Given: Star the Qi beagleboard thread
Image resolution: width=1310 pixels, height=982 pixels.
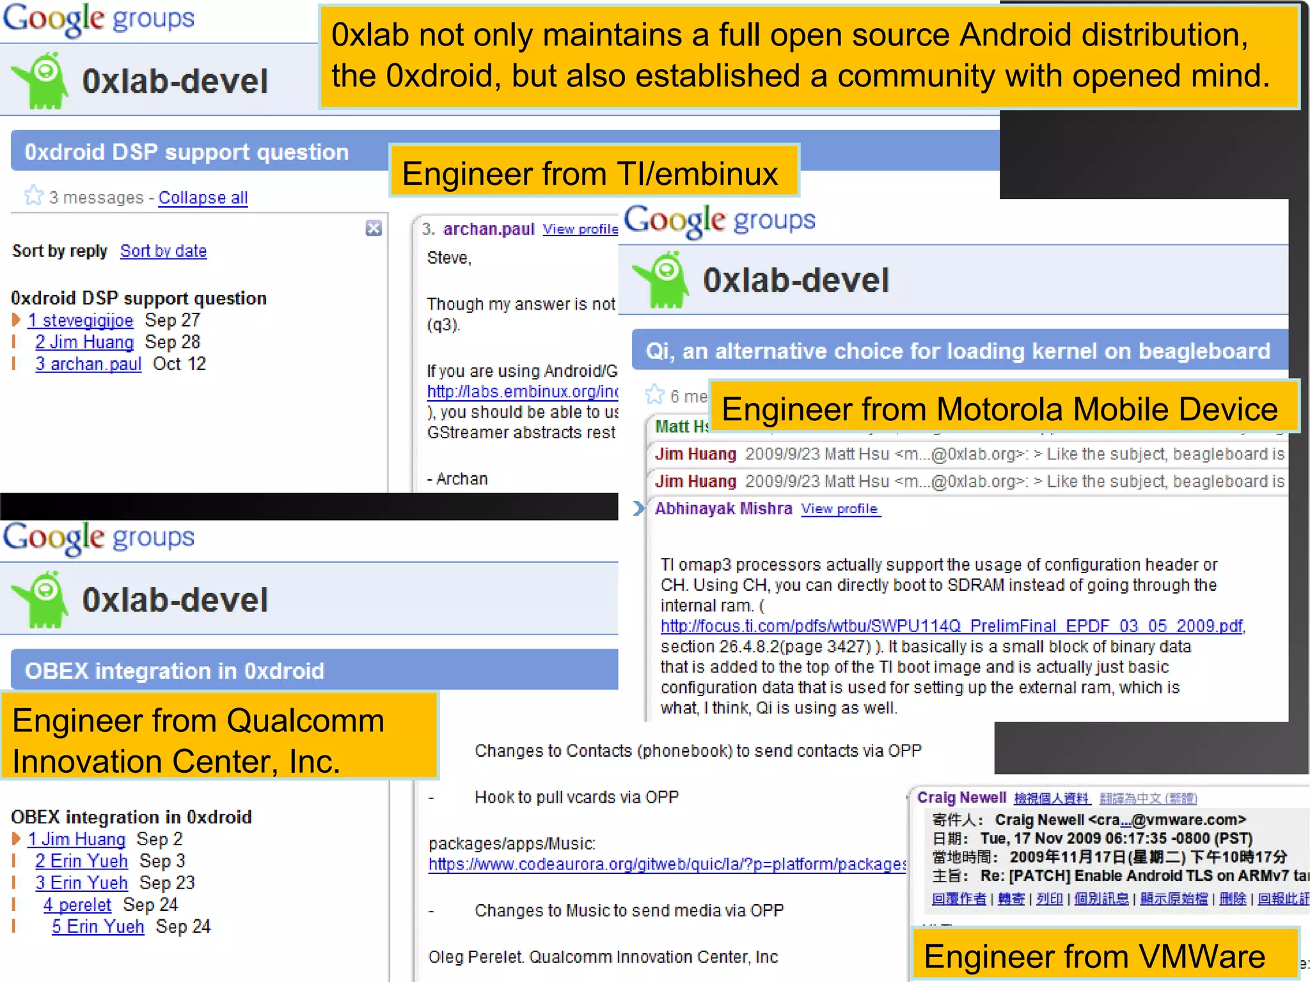Looking at the screenshot, I should click(654, 395).
